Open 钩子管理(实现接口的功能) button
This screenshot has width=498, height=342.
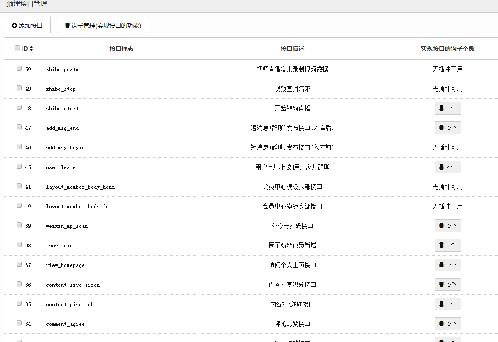point(103,26)
